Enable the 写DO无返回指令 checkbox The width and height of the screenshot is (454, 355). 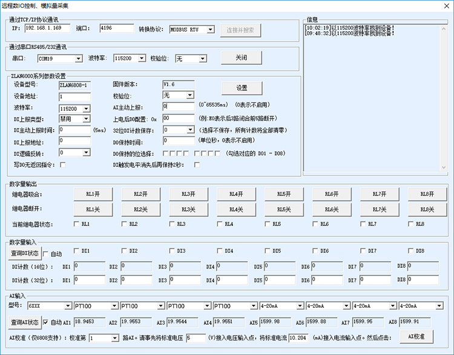[x=62, y=164]
